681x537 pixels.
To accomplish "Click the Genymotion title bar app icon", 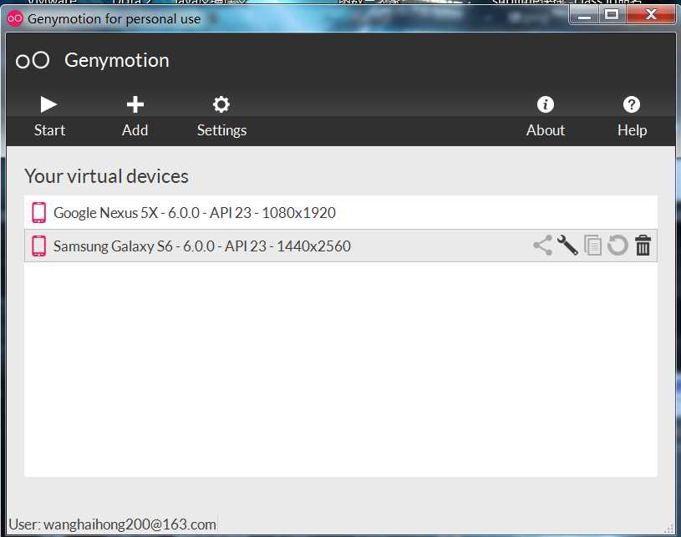I will pyautogui.click(x=15, y=18).
